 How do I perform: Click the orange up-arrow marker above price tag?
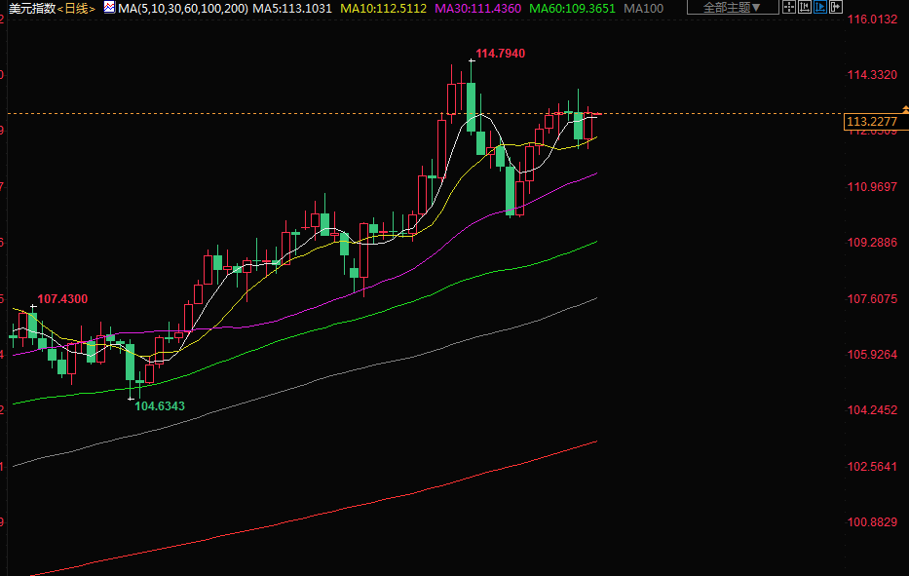click(x=903, y=107)
